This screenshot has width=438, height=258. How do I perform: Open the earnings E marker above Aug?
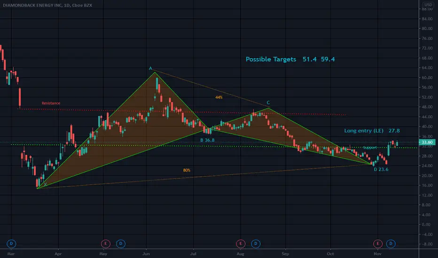pos(241,243)
